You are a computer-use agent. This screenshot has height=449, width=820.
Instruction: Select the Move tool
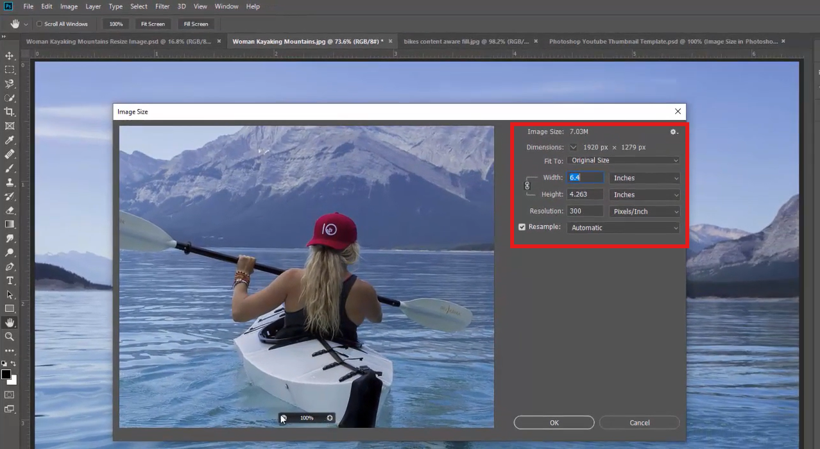pos(10,56)
